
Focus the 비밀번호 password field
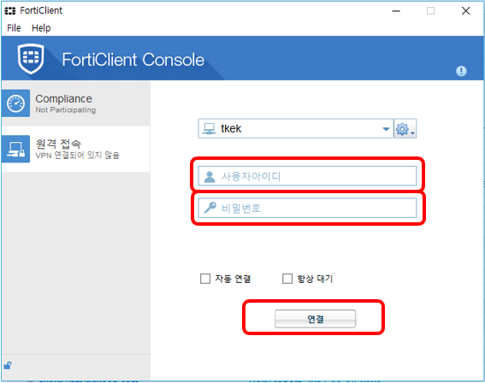[x=307, y=208]
